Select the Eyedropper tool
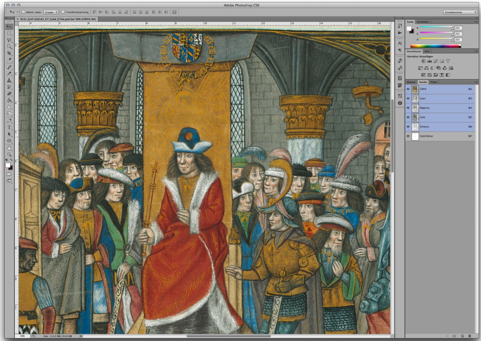Screen dimensions: 481x341 click(9, 60)
